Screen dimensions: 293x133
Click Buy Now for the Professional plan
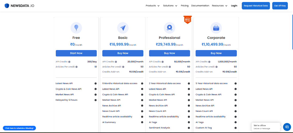point(169,53)
